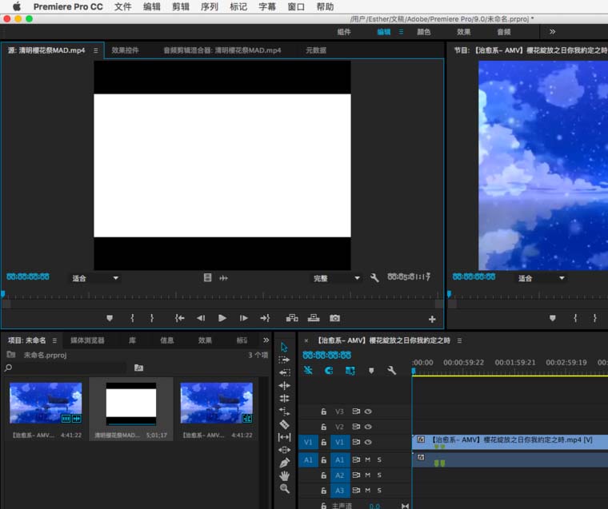The image size is (608, 509).
Task: Open the 序列 menu
Action: coord(210,6)
